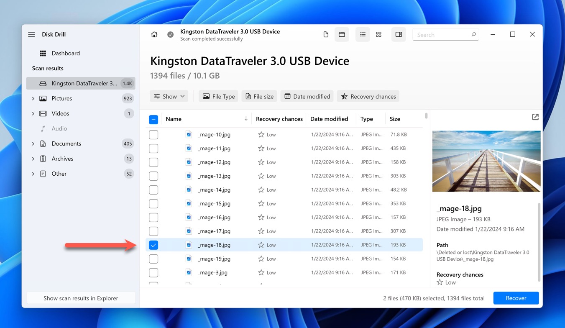Click the Other category icon
This screenshot has width=565, height=328.
[43, 174]
